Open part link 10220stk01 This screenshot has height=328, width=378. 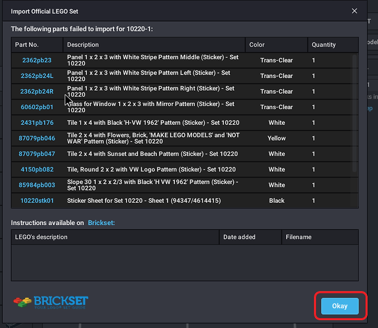pos(37,200)
